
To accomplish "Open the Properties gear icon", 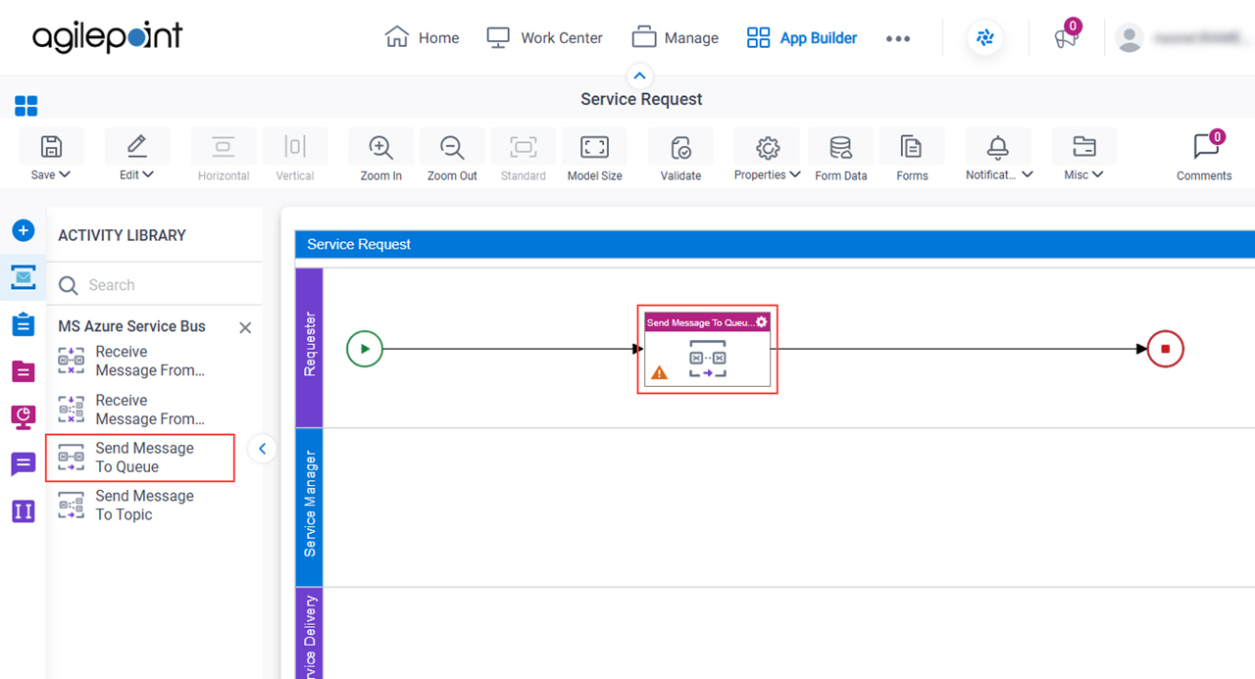I will pos(768,147).
